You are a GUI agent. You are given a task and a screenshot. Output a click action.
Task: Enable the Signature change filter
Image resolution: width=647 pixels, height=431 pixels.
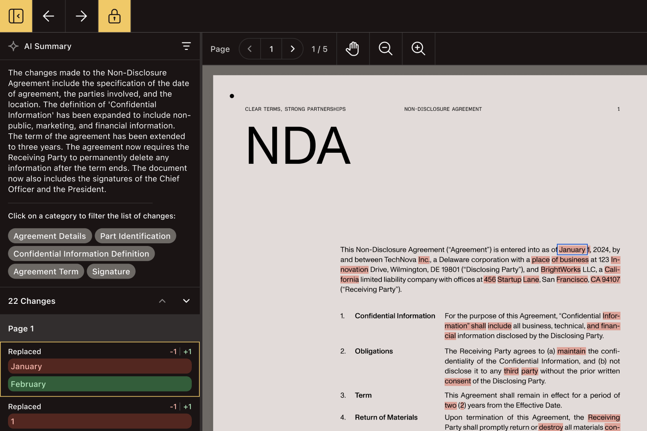111,271
